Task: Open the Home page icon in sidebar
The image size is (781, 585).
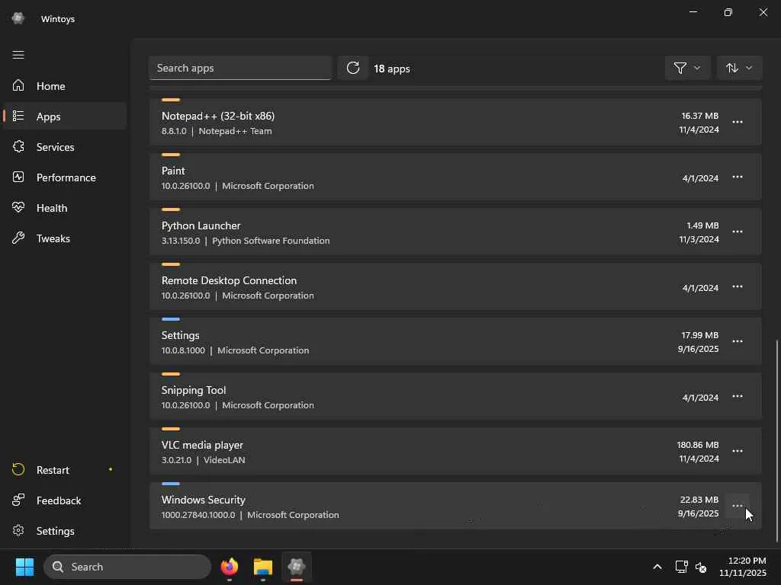Action: (18, 85)
